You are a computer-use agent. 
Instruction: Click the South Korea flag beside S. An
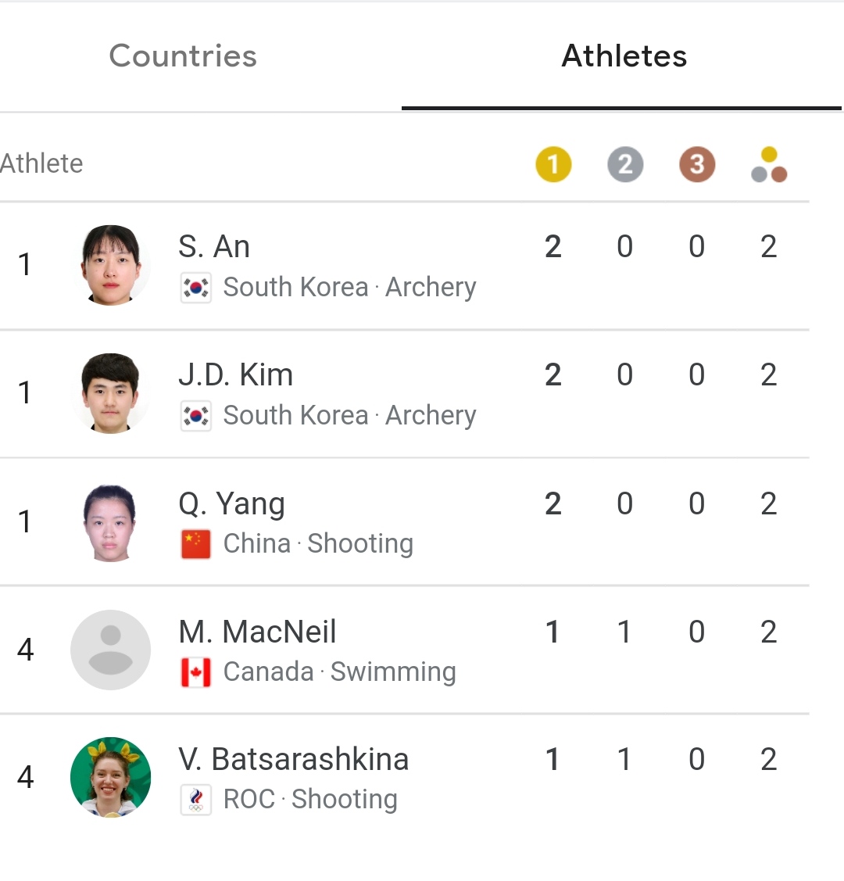click(x=196, y=288)
